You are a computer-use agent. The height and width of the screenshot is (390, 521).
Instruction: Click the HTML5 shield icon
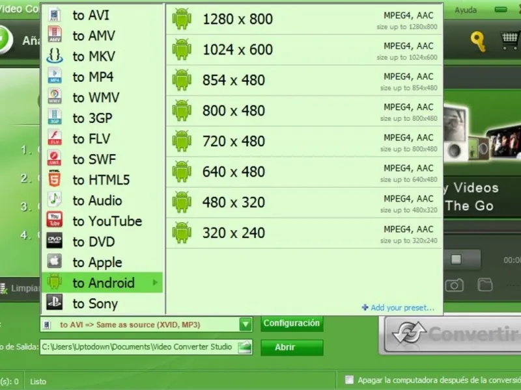click(55, 179)
